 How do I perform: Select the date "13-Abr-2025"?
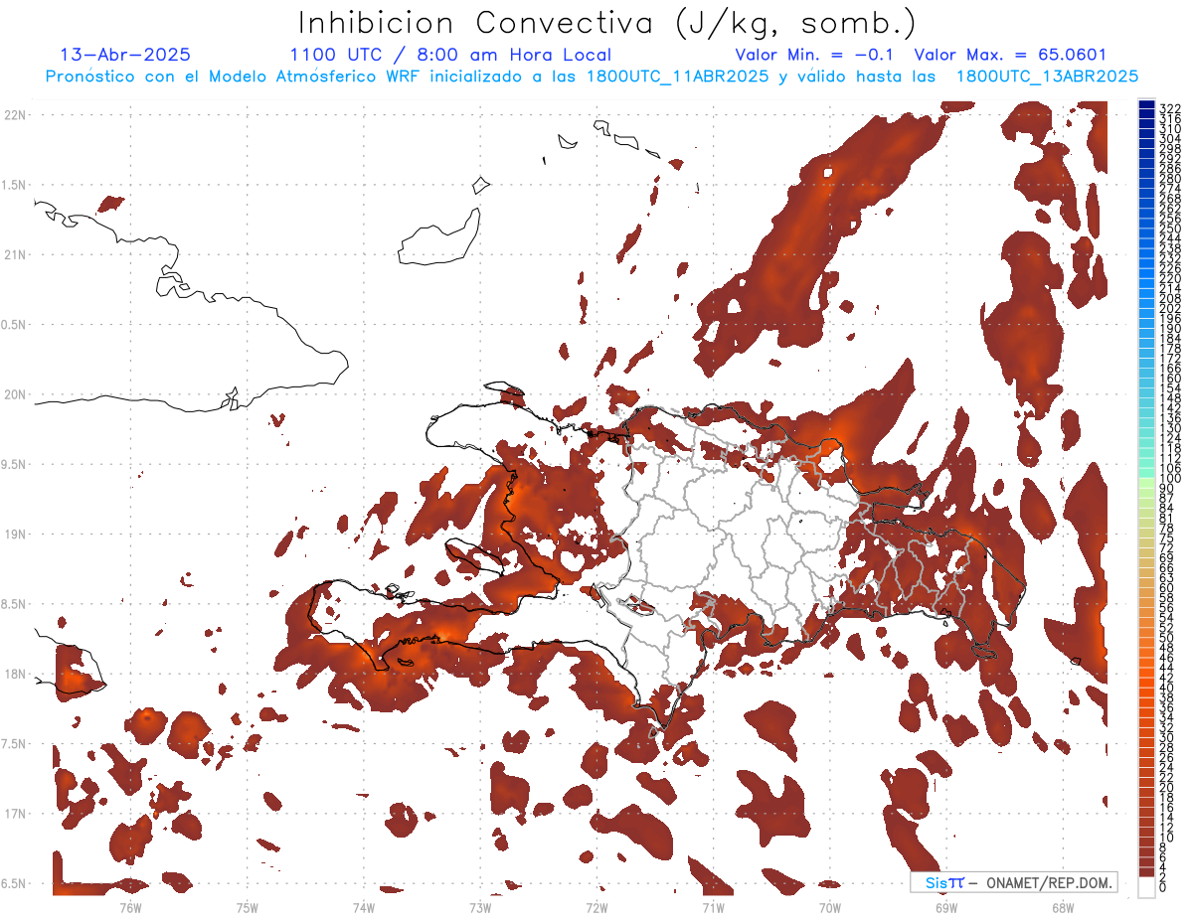click(x=125, y=55)
